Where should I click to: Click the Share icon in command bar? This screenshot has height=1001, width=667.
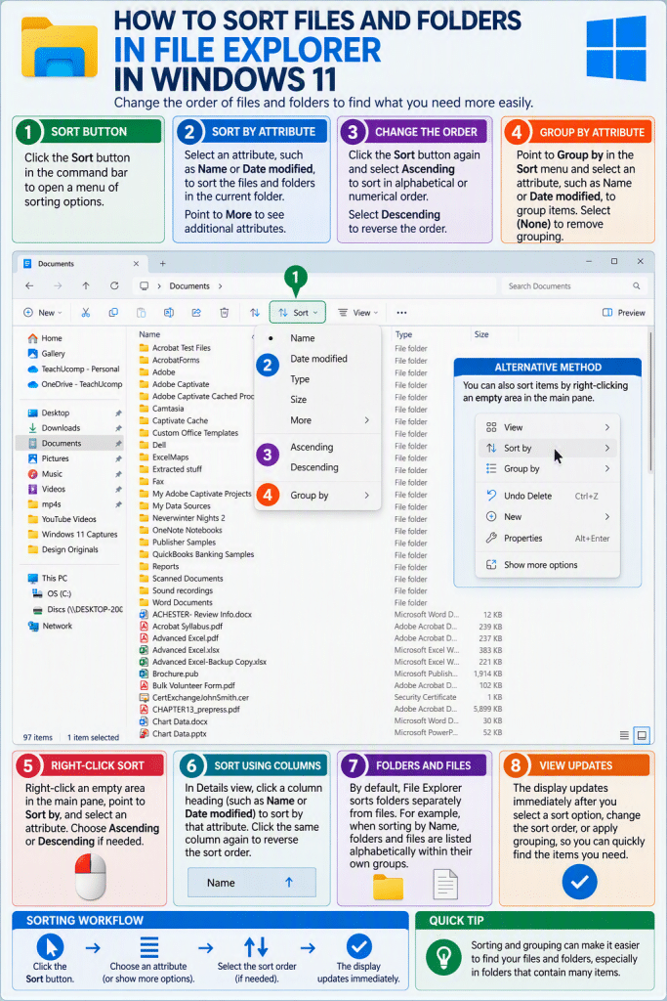point(196,313)
